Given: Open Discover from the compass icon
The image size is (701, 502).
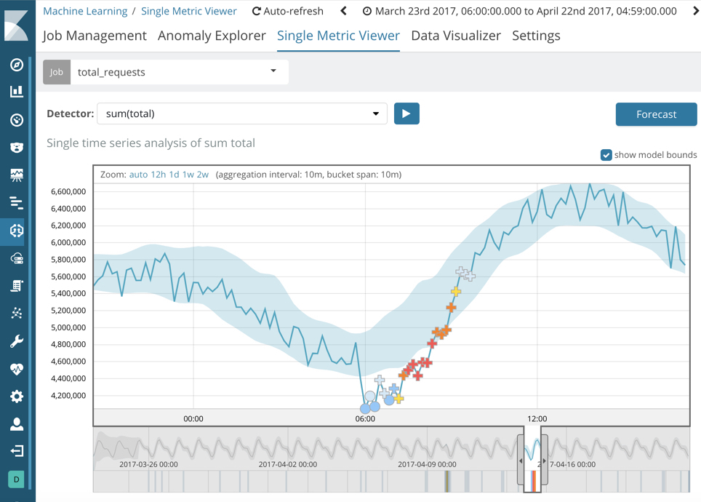Looking at the screenshot, I should pos(16,65).
